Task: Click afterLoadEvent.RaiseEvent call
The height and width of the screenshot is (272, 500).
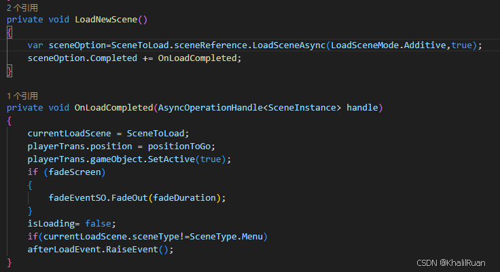Action: [93, 250]
